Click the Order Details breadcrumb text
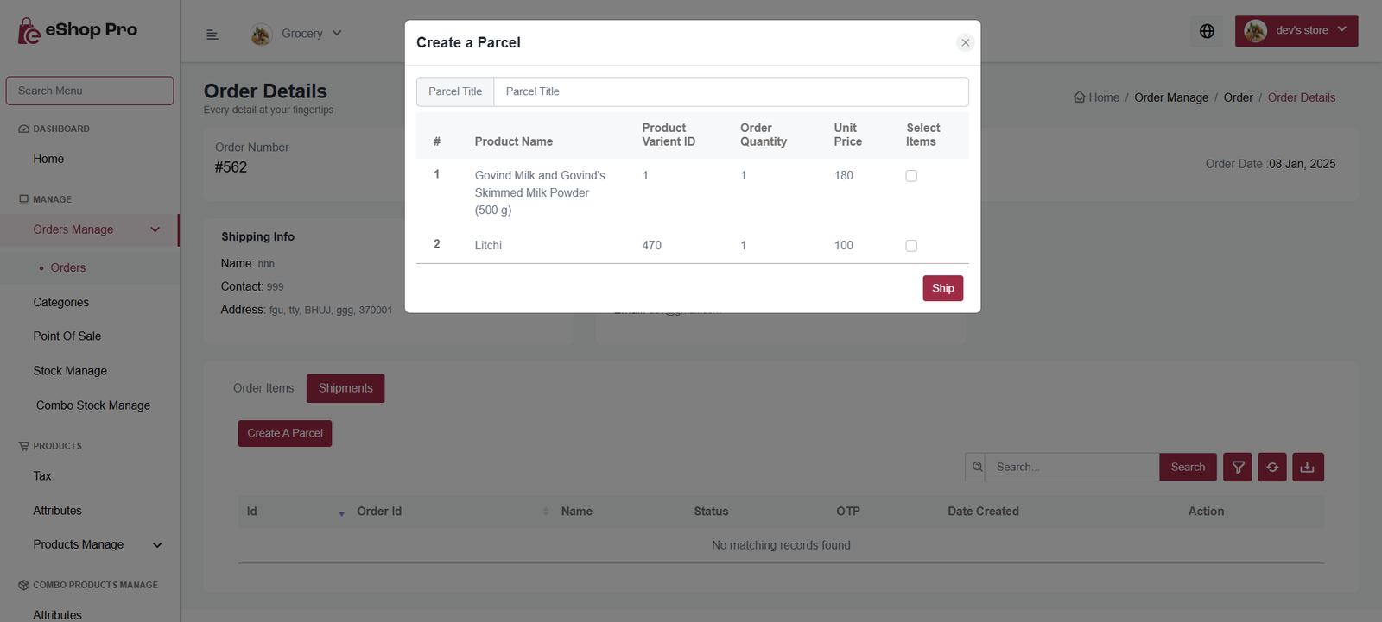This screenshot has width=1382, height=622. 1302,97
